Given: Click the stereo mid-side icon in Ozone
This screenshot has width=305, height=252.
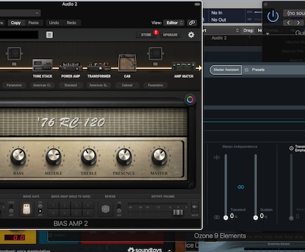Looking at the screenshot, I should pyautogui.click(x=217, y=157).
